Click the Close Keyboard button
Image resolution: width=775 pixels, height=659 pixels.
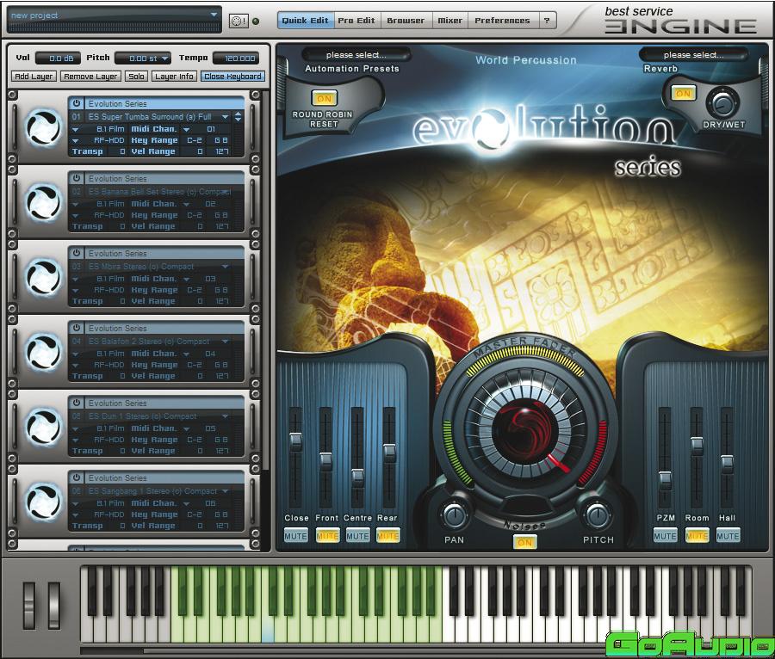[x=232, y=77]
